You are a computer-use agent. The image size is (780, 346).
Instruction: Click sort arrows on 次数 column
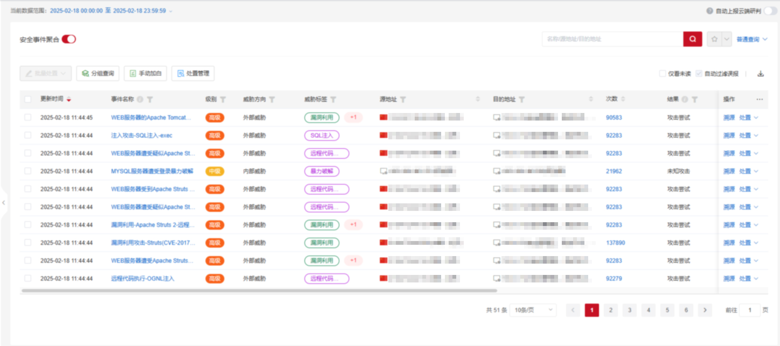pos(623,99)
